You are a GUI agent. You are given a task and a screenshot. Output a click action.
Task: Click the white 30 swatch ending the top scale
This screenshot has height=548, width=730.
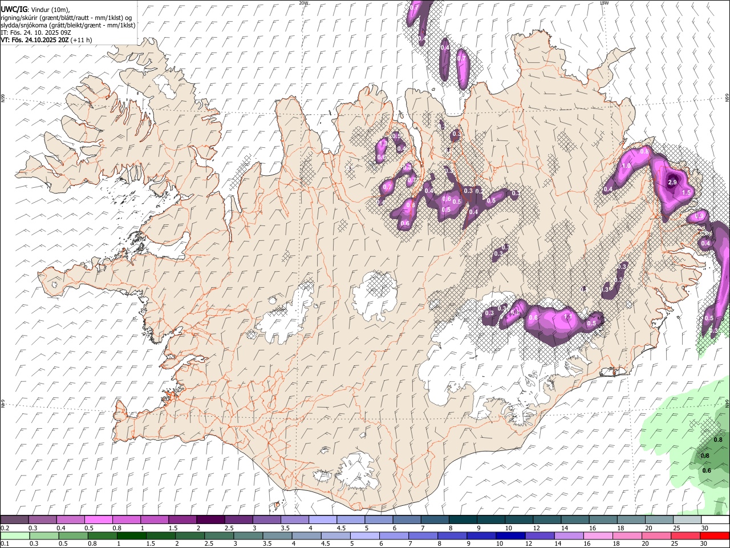[715, 520]
